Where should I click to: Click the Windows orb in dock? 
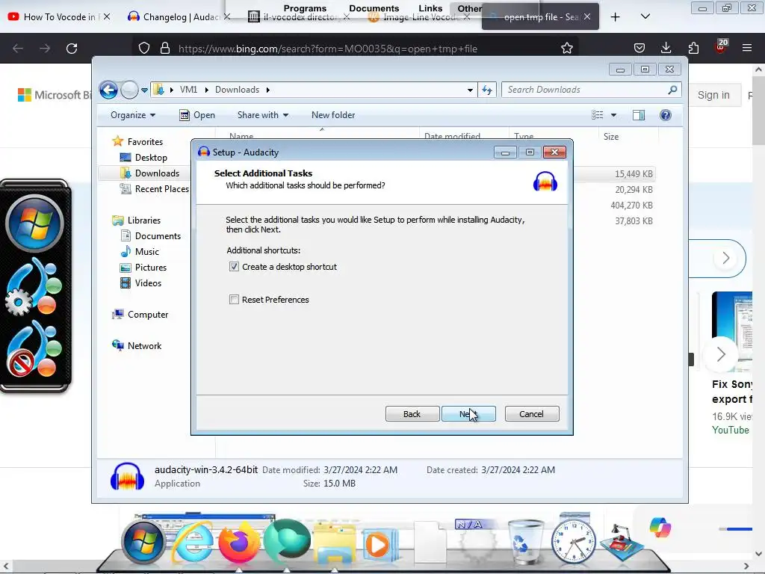pos(143,543)
